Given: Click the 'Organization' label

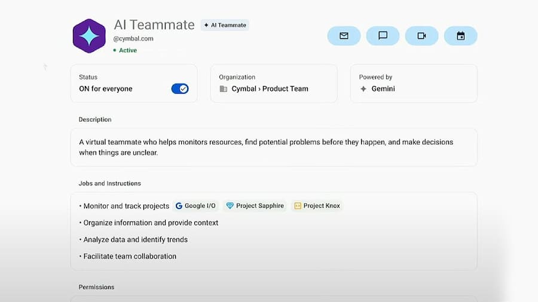Looking at the screenshot, I should click(x=237, y=77).
